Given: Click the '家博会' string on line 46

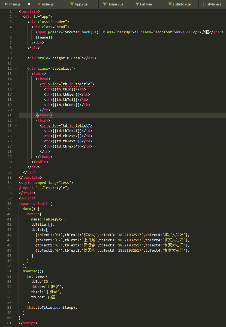Looking at the screenshot, I should click(x=89, y=245).
